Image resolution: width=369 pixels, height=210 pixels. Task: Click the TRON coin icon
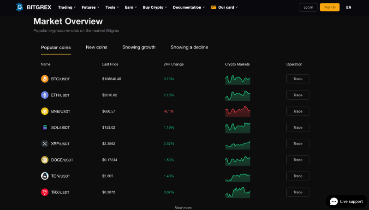[x=45, y=192]
